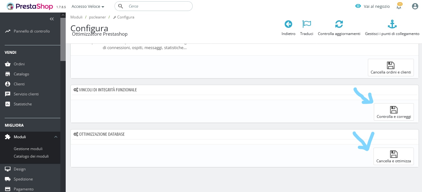
Task: Go to Catalogo in the sidebar
Action: pyautogui.click(x=21, y=74)
